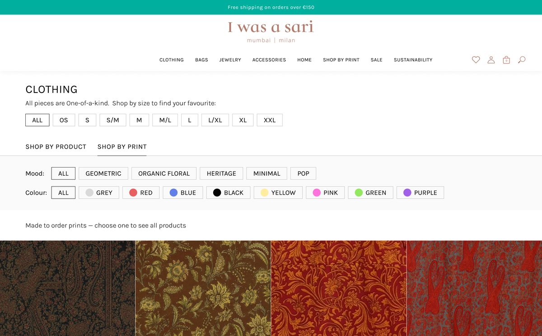This screenshot has width=542, height=336.
Task: Open the Jewelry menu
Action: click(x=230, y=60)
